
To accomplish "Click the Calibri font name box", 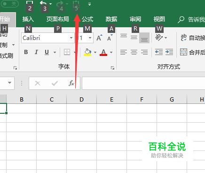I will pyautogui.click(x=45, y=38).
